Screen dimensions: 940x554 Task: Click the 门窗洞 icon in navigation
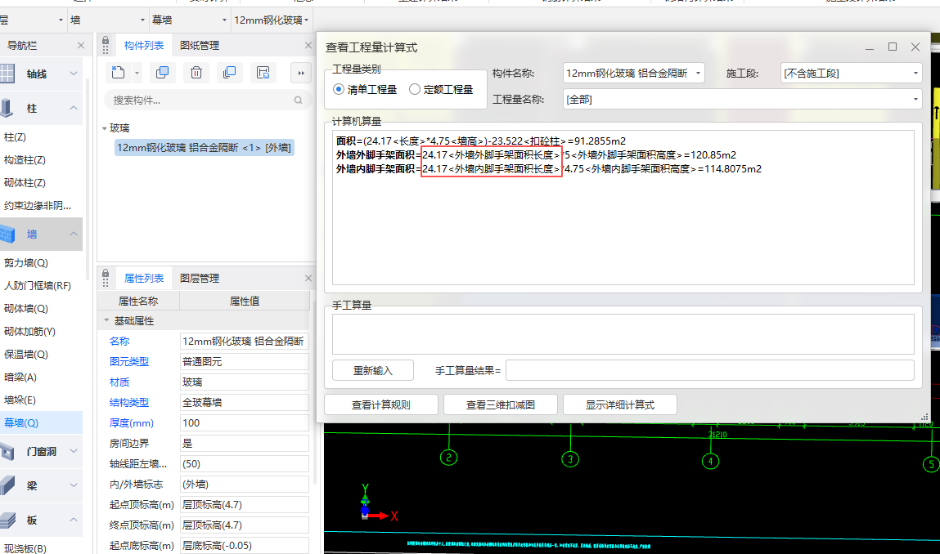coord(7,451)
